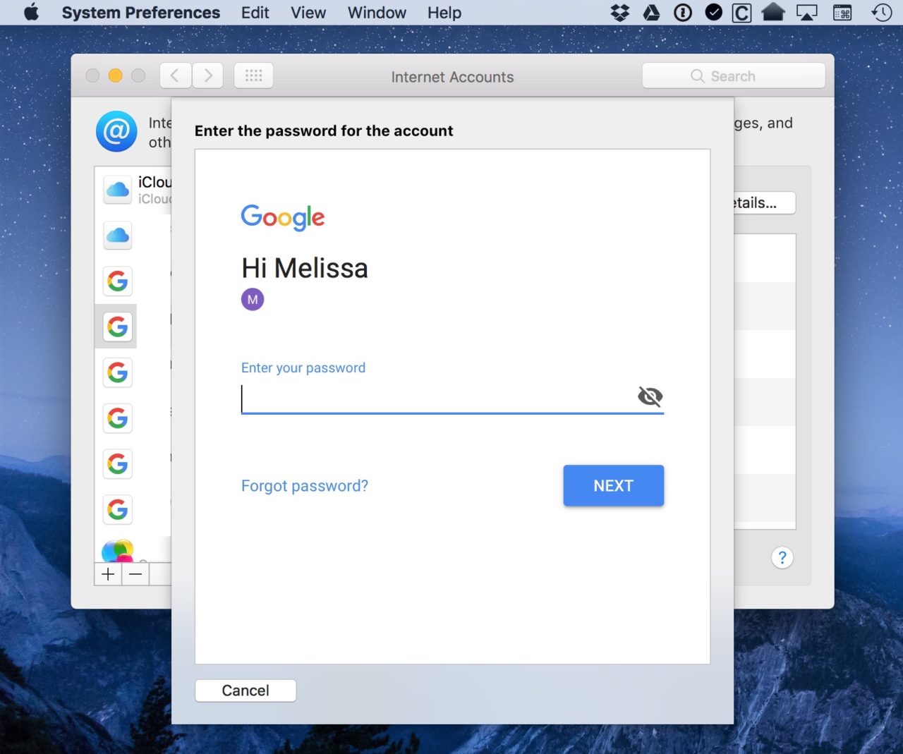Click the checkmark circle menu bar icon

click(x=714, y=13)
